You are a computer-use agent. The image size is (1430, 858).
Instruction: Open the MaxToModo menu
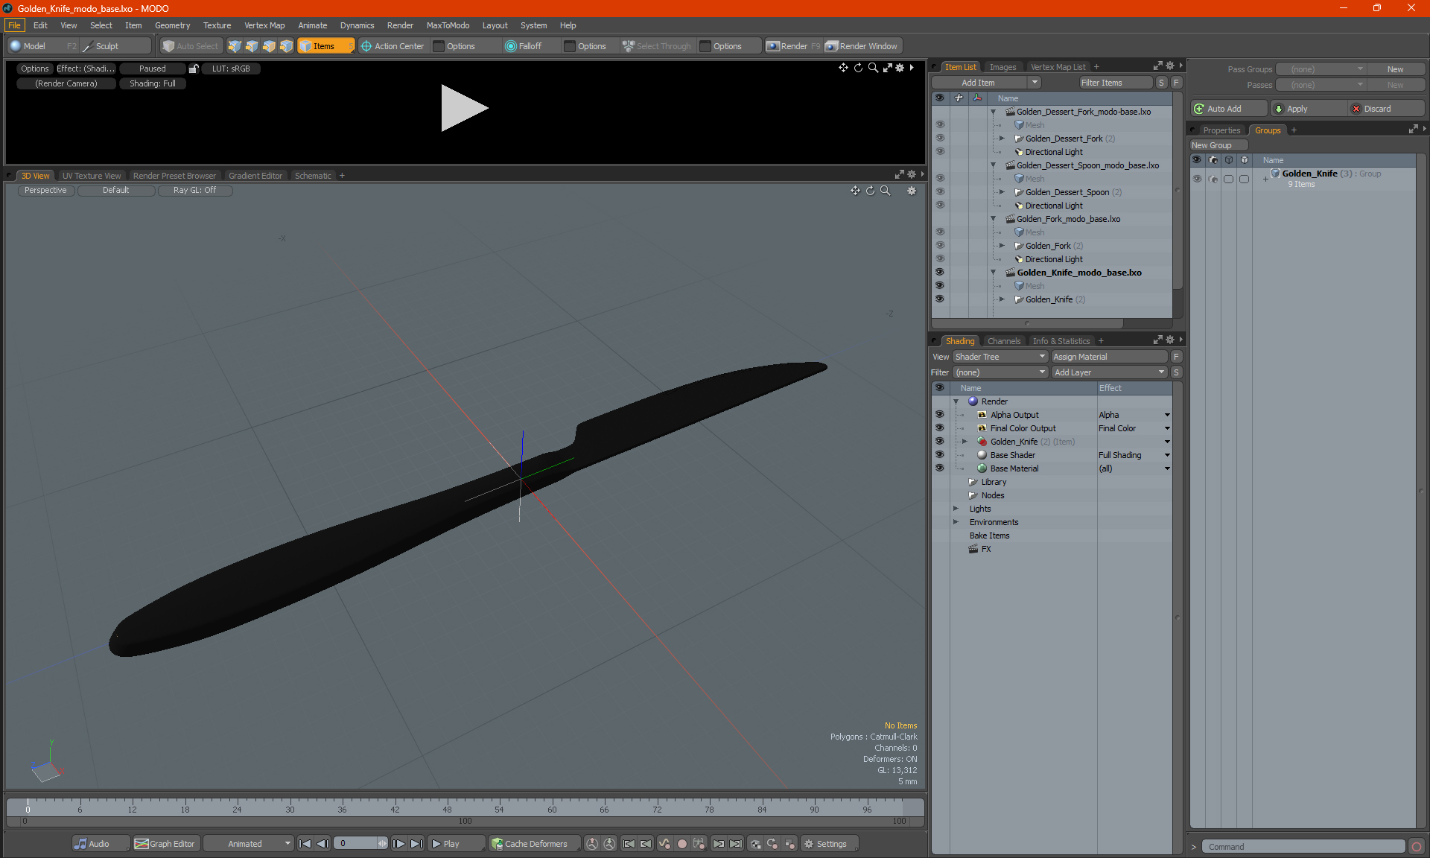tap(448, 25)
